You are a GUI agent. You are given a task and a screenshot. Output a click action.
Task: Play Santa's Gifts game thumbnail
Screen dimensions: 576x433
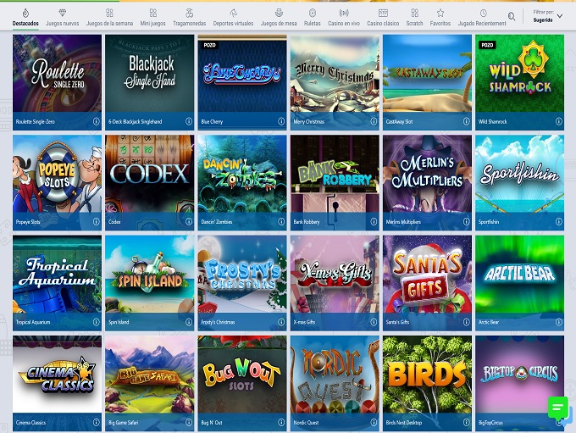tap(427, 274)
